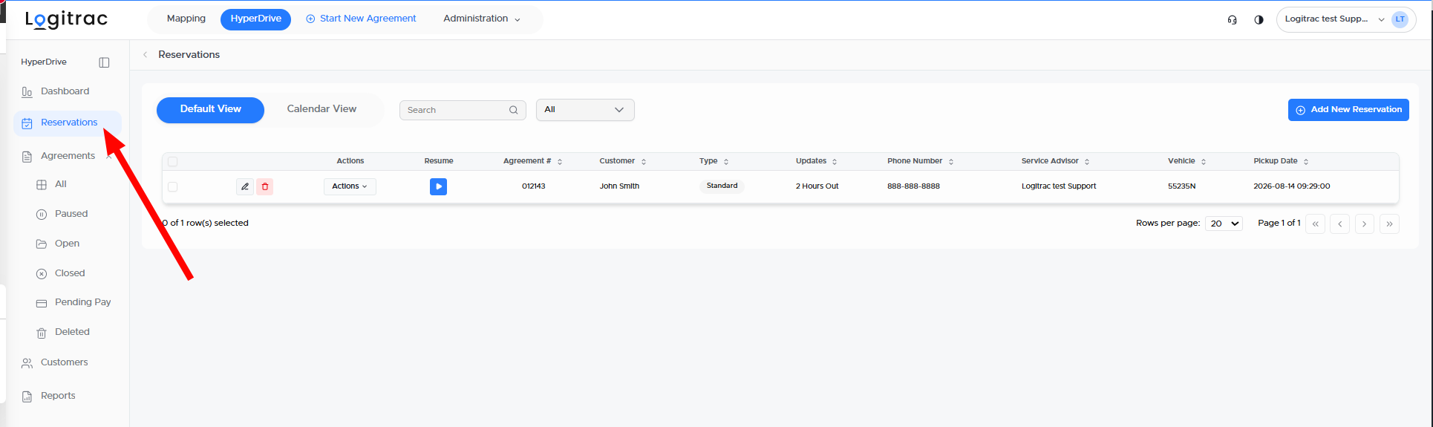Expand the Administration menu
Screen dimensions: 1433x427
482,19
